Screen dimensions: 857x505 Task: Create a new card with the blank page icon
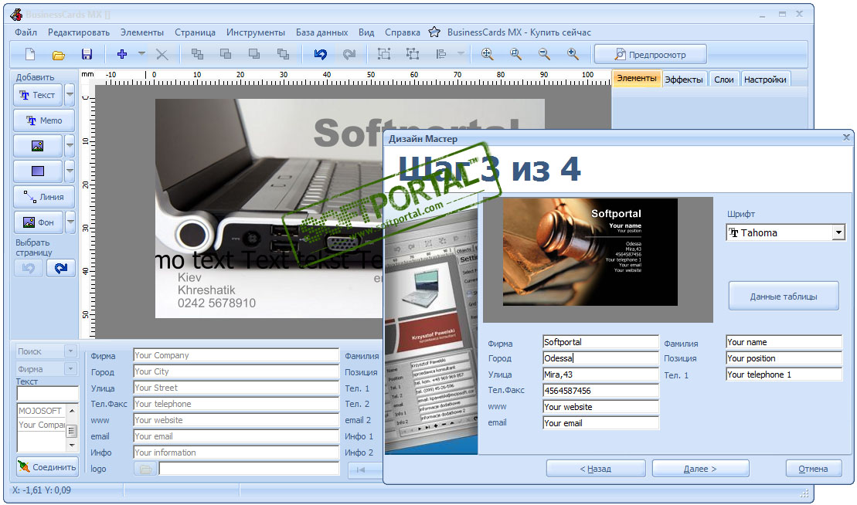coord(30,54)
